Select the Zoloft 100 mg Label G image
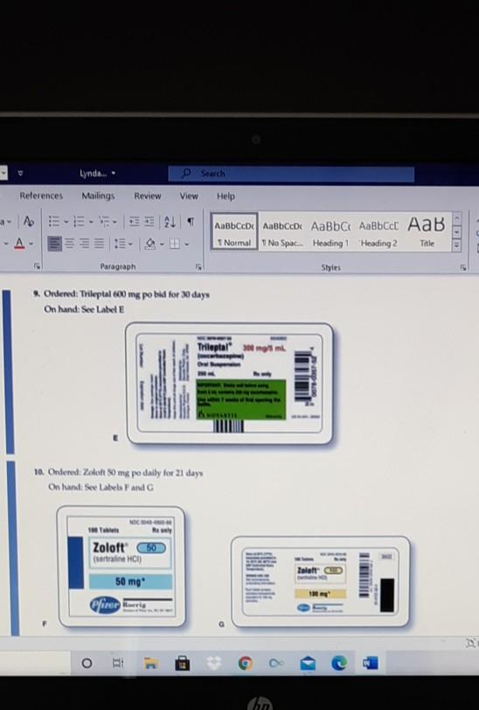 point(321,582)
